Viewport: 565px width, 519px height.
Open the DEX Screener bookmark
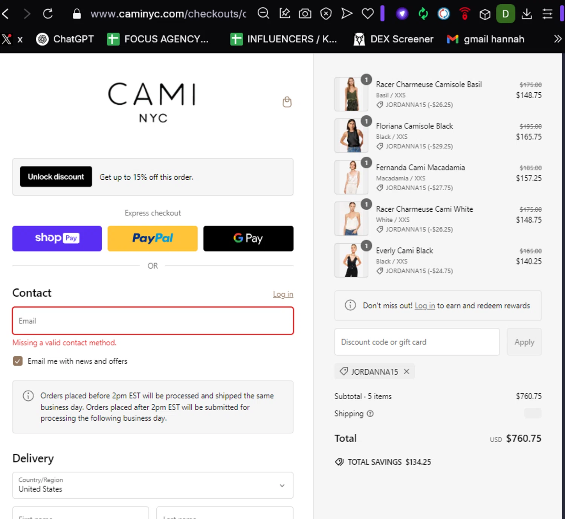[393, 39]
